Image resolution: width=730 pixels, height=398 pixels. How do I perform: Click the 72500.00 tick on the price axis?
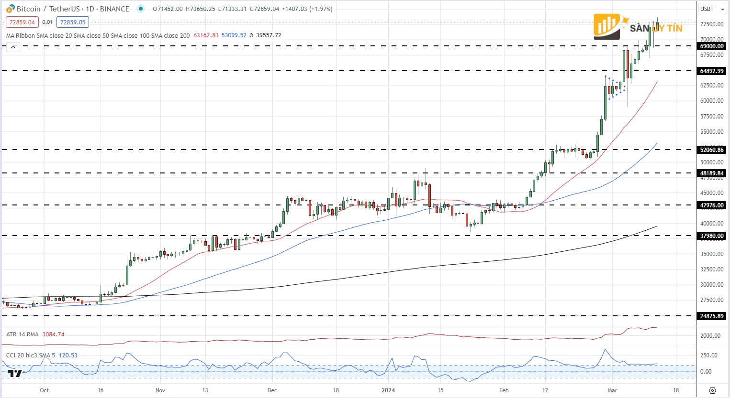(712, 24)
